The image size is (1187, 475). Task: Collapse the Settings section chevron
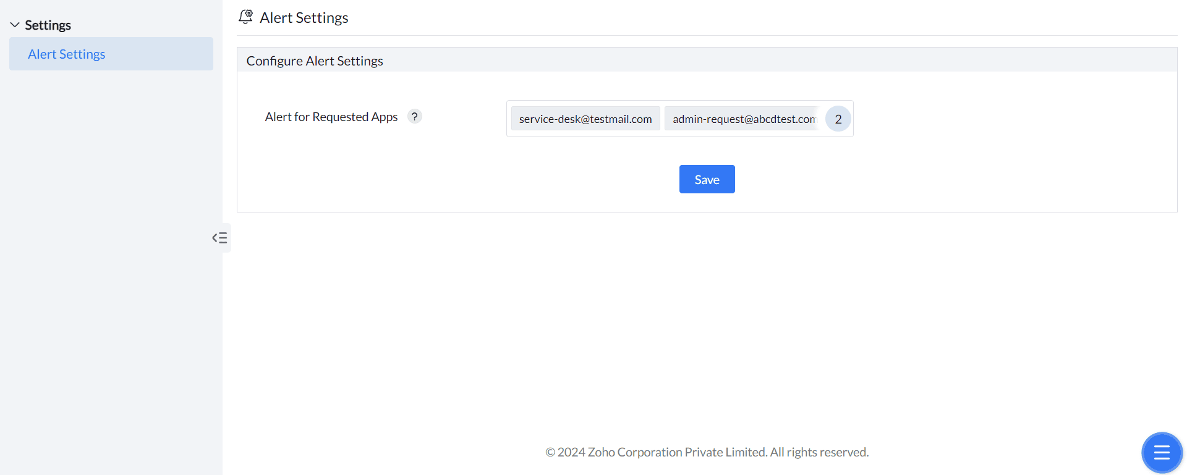click(15, 25)
